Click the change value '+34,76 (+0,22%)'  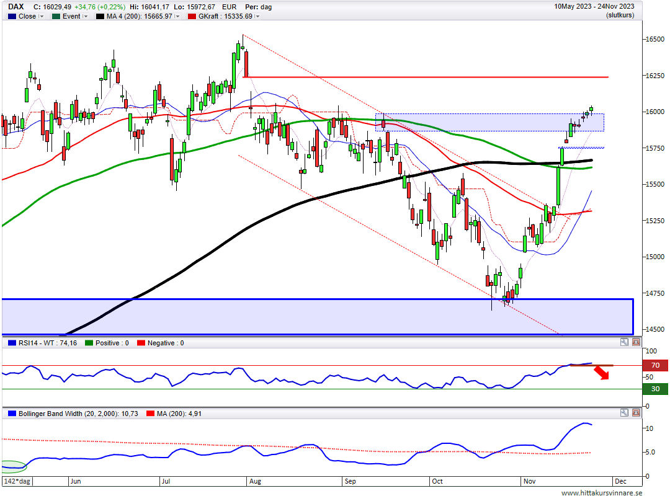tap(99, 7)
